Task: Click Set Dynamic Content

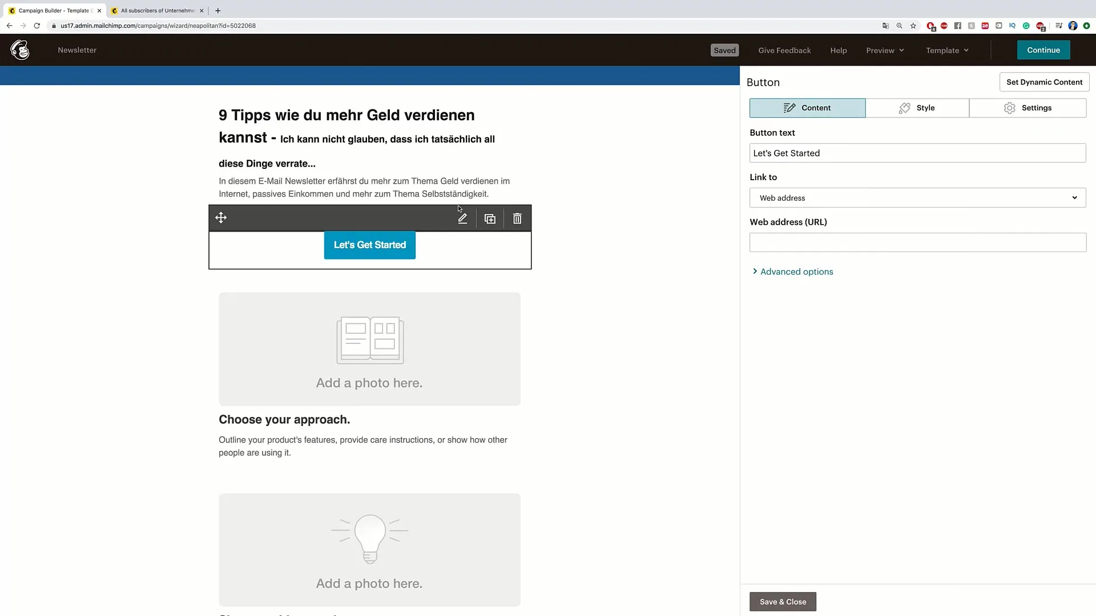Action: (1045, 82)
